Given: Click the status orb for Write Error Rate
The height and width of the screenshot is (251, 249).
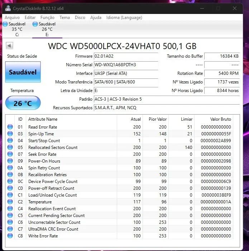Looking at the screenshot, I should pyautogui.click(x=10, y=236).
